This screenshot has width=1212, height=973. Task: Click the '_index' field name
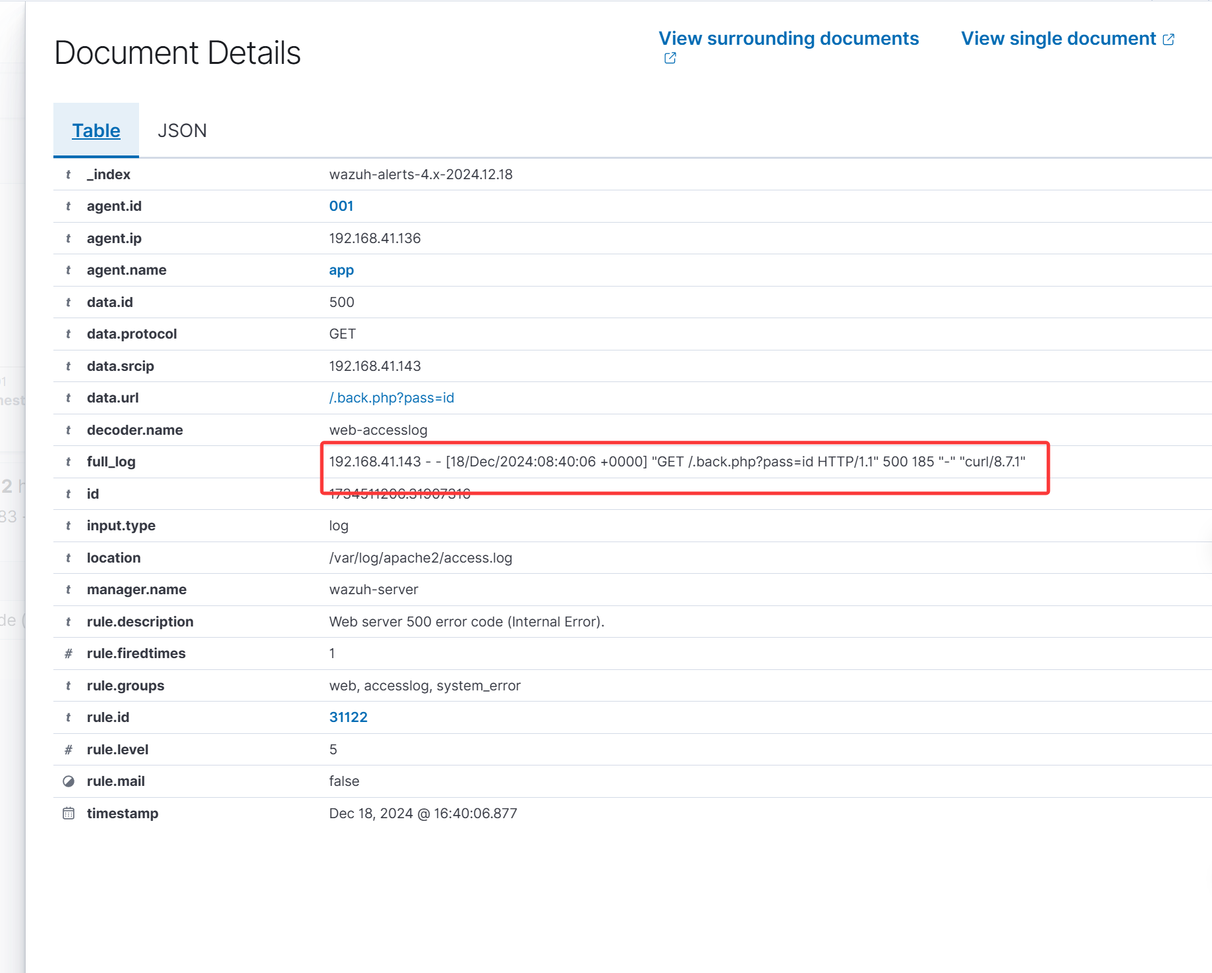click(x=108, y=175)
